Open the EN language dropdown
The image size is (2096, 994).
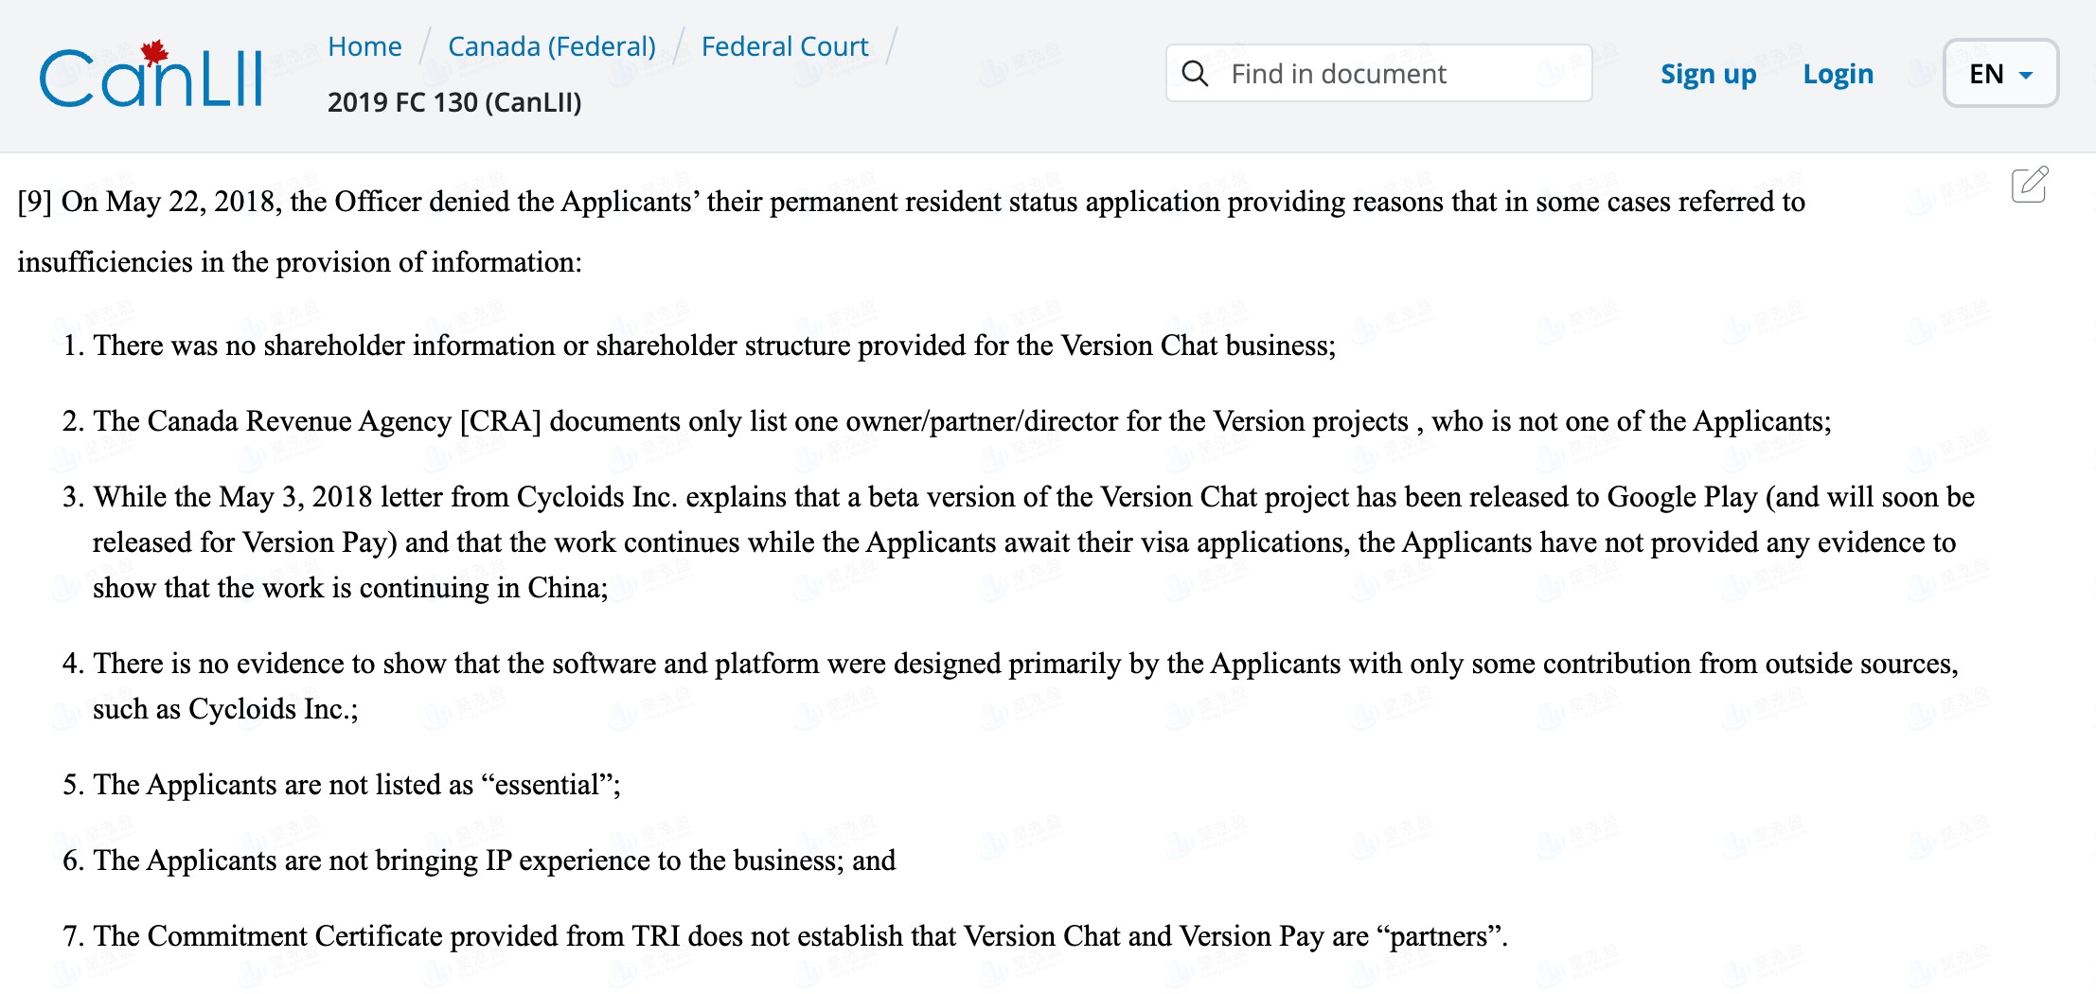point(1999,74)
